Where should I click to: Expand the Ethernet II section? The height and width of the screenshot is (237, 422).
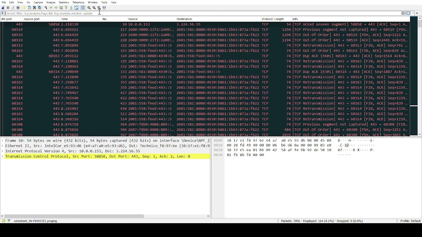[x=2, y=146]
